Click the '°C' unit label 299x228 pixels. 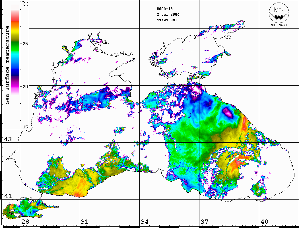25,4
